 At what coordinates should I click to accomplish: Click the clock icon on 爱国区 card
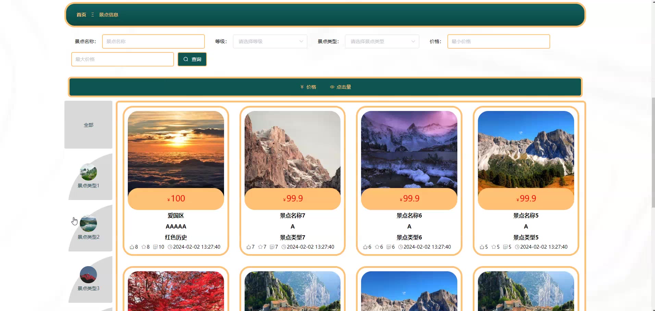pyautogui.click(x=170, y=247)
